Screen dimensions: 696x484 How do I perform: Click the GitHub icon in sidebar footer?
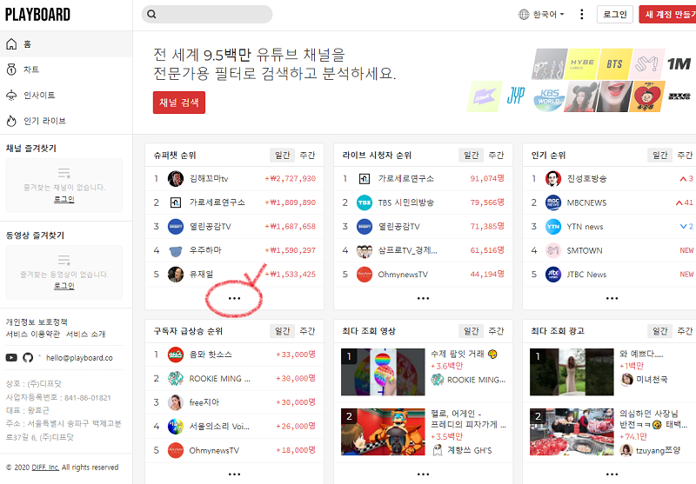coord(28,357)
